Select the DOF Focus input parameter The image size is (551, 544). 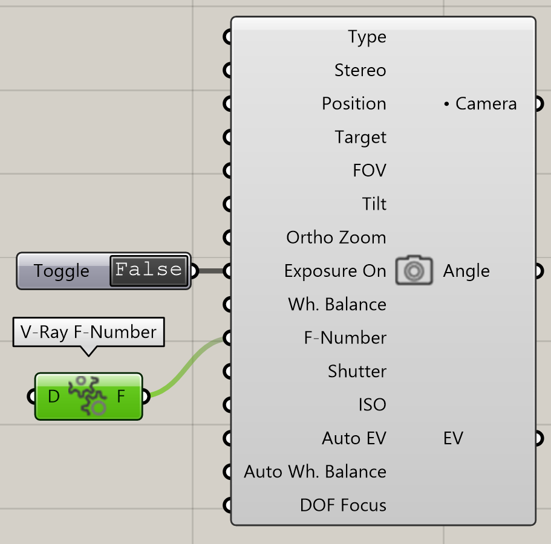click(x=343, y=505)
